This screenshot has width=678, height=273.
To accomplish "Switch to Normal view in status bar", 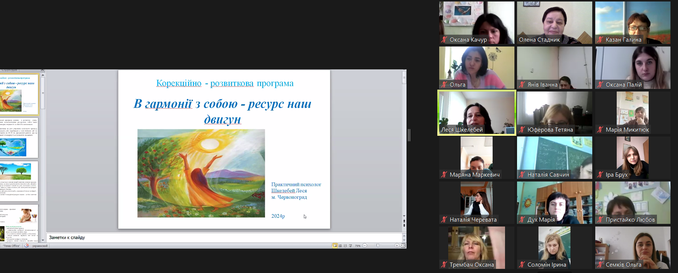I will click(335, 246).
